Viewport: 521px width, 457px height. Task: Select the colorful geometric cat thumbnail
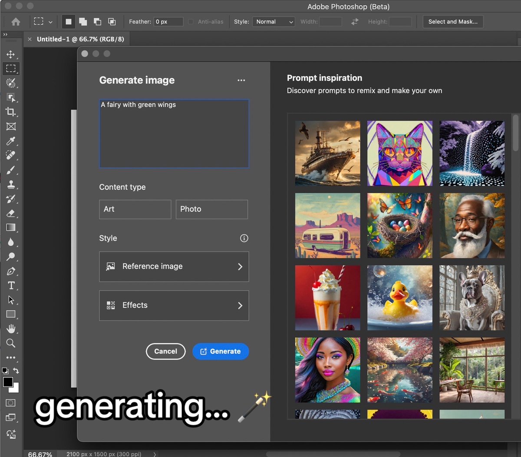pyautogui.click(x=400, y=153)
